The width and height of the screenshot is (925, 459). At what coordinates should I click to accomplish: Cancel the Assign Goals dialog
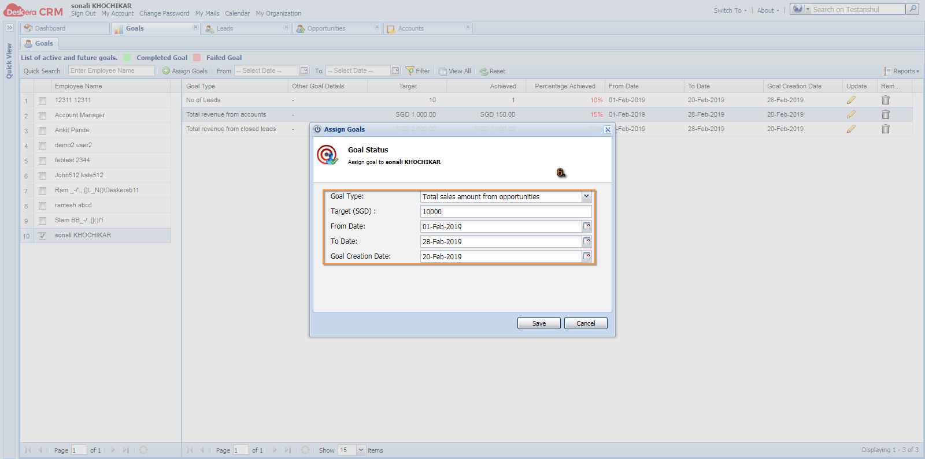pyautogui.click(x=586, y=323)
